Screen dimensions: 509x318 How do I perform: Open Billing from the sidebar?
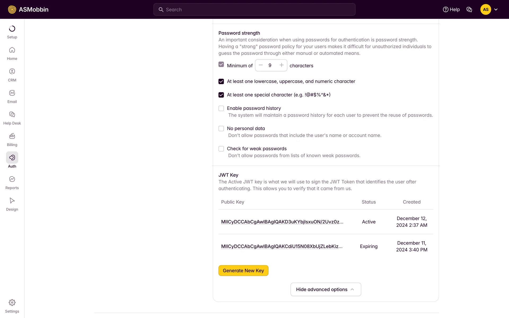tap(12, 136)
